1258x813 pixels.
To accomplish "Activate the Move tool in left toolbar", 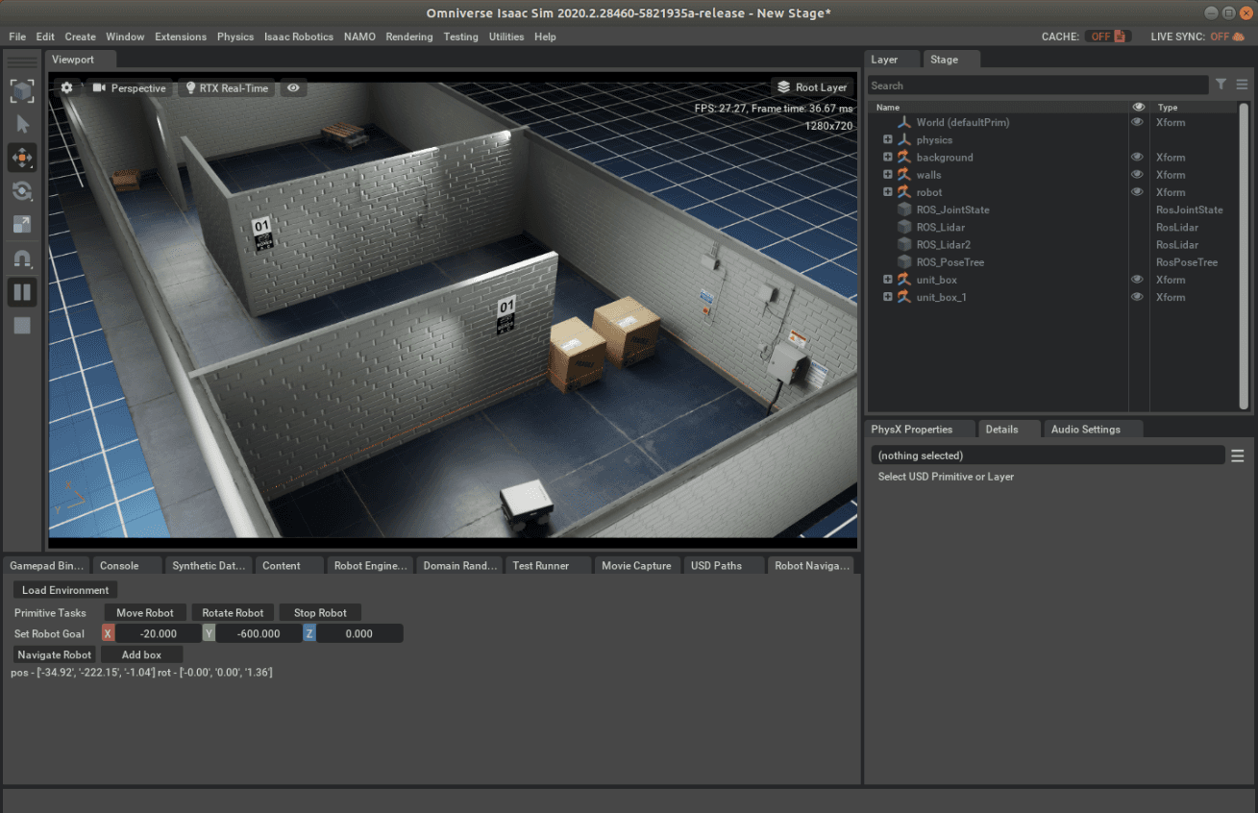I will pyautogui.click(x=22, y=158).
